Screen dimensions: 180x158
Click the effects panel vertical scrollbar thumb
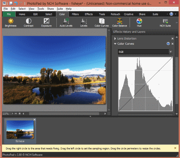[177, 81]
